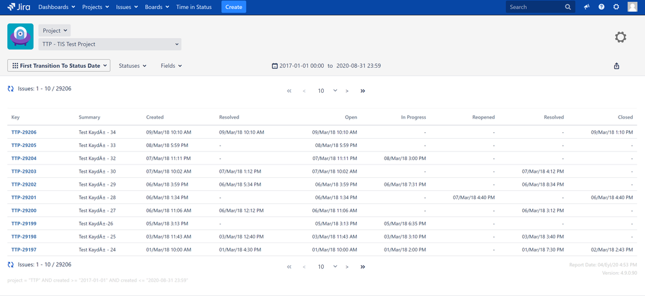
Task: Go to the first page in top pagination
Action: pyautogui.click(x=289, y=91)
